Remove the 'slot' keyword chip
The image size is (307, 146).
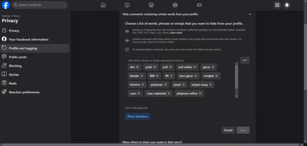[138, 67]
